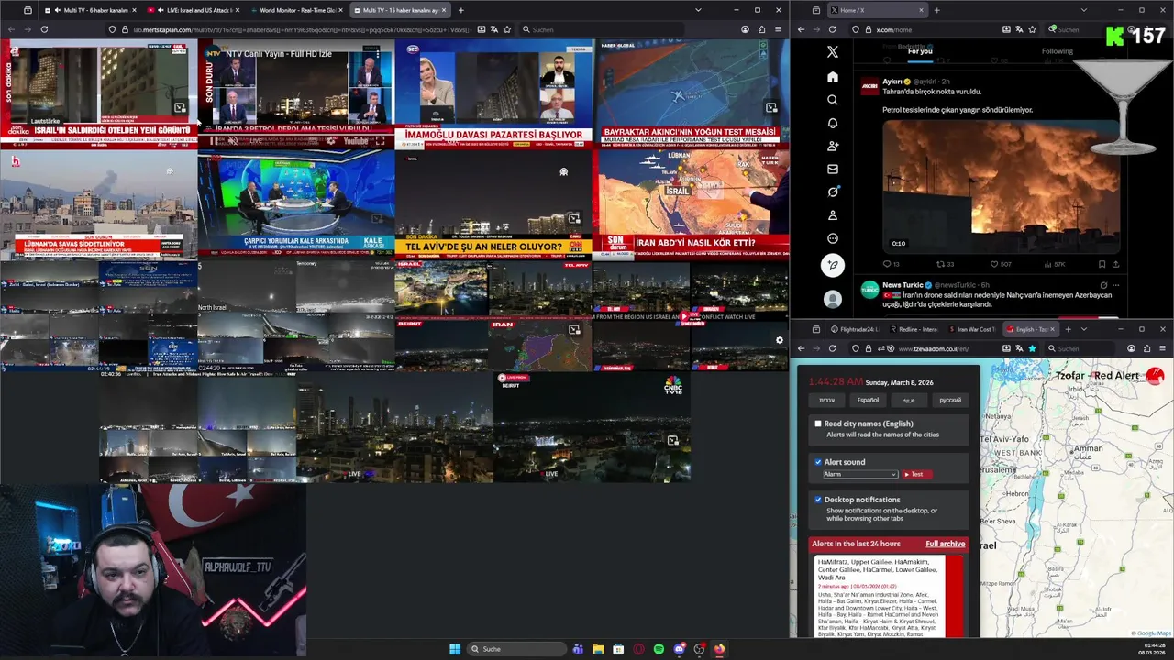The width and height of the screenshot is (1174, 660).
Task: Toggle Desktop notifications checkbox
Action: click(818, 500)
